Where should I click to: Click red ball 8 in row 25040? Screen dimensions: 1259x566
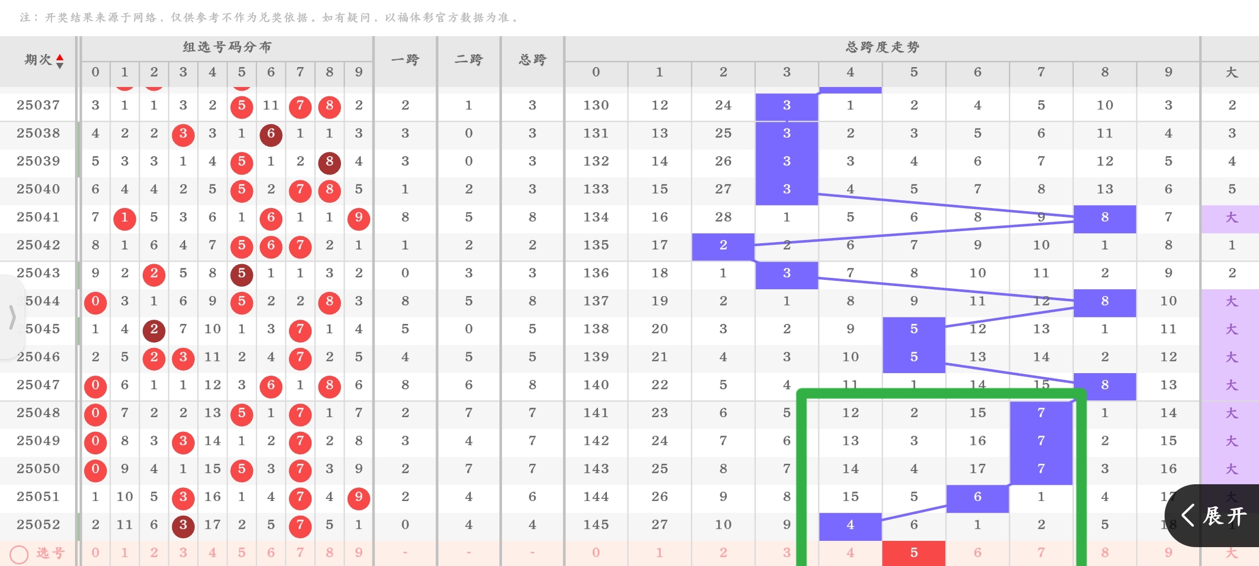coord(329,190)
